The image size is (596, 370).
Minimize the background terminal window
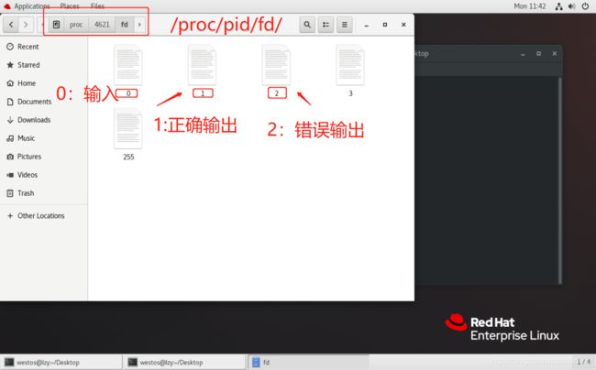click(523, 54)
